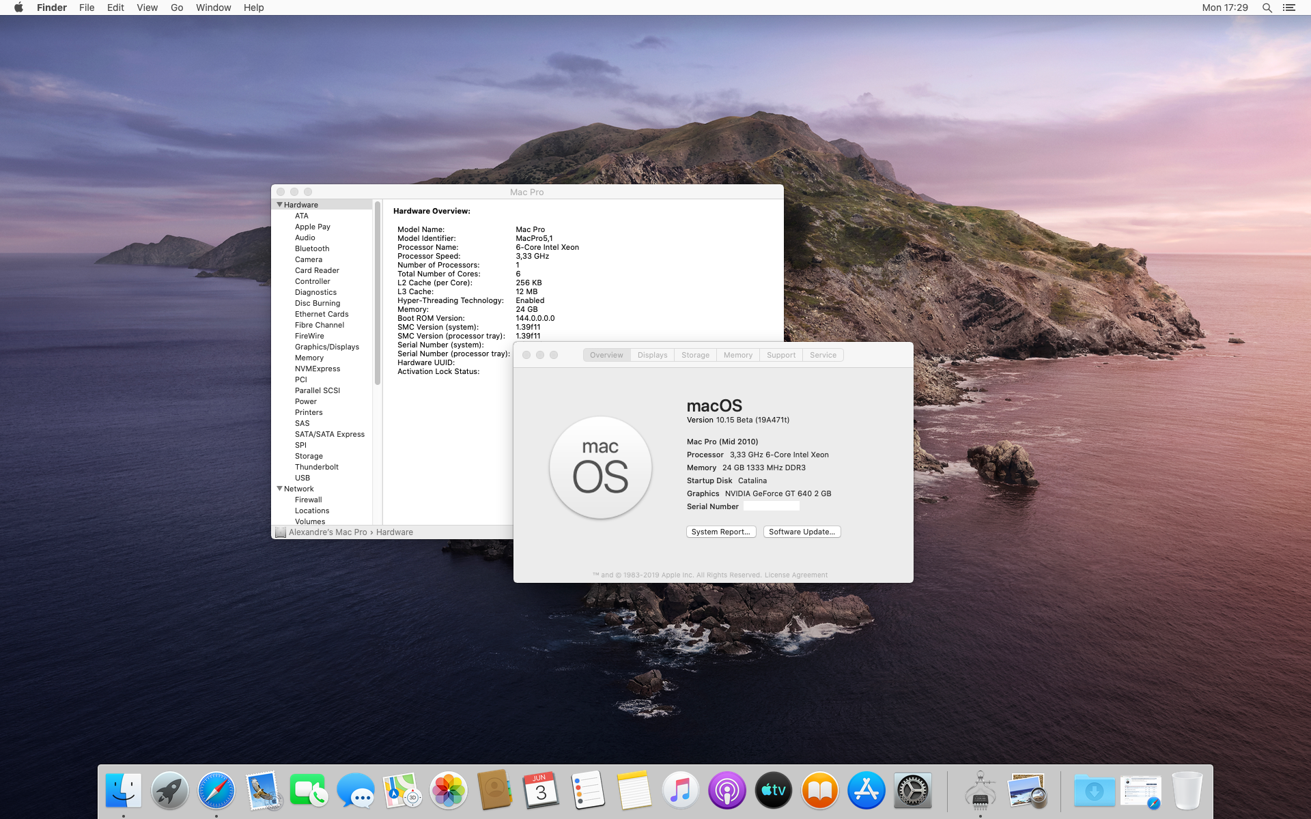
Task: Open App Store from dock
Action: coord(866,790)
